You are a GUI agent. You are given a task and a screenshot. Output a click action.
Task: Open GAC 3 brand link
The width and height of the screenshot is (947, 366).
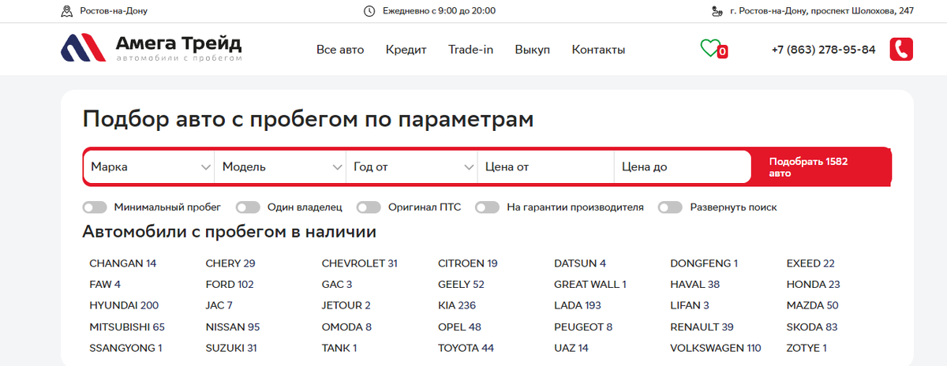point(337,285)
